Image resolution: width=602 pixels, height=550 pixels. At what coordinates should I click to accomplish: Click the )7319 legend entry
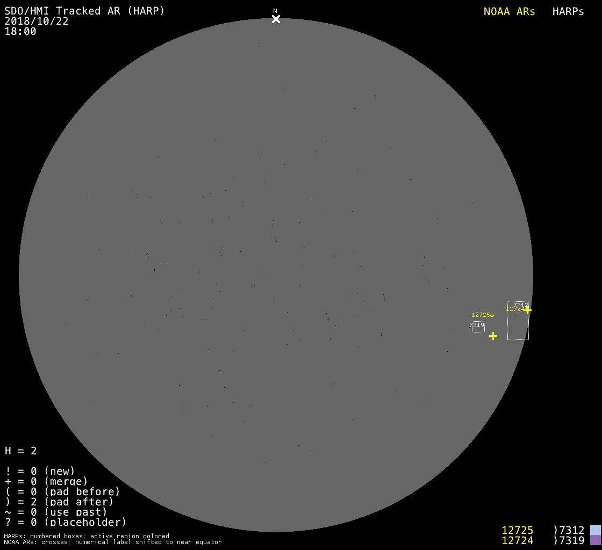[569, 540]
